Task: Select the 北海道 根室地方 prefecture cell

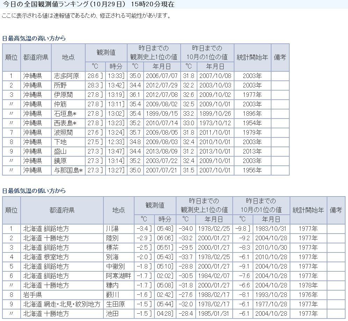Action: (x=46, y=257)
